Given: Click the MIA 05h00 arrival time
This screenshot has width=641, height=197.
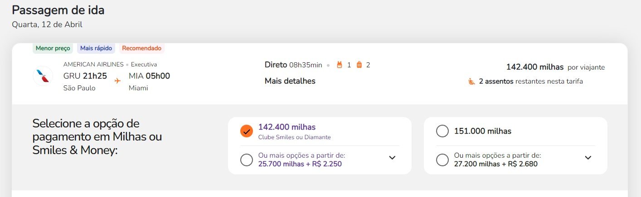Looking at the screenshot, I should (x=149, y=76).
